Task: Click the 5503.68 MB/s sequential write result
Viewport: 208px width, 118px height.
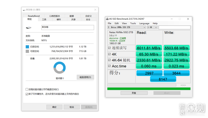Action: [x=176, y=48]
